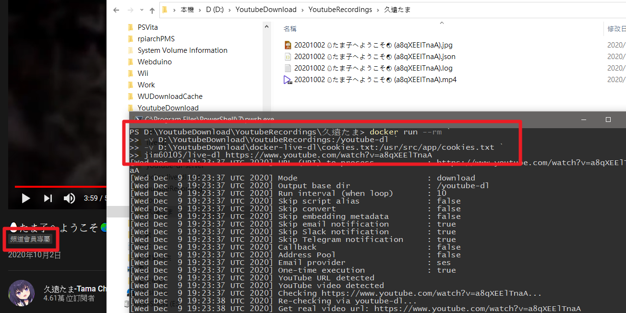This screenshot has width=626, height=313.
Task: Click the address bar folder icon
Action: 165,10
